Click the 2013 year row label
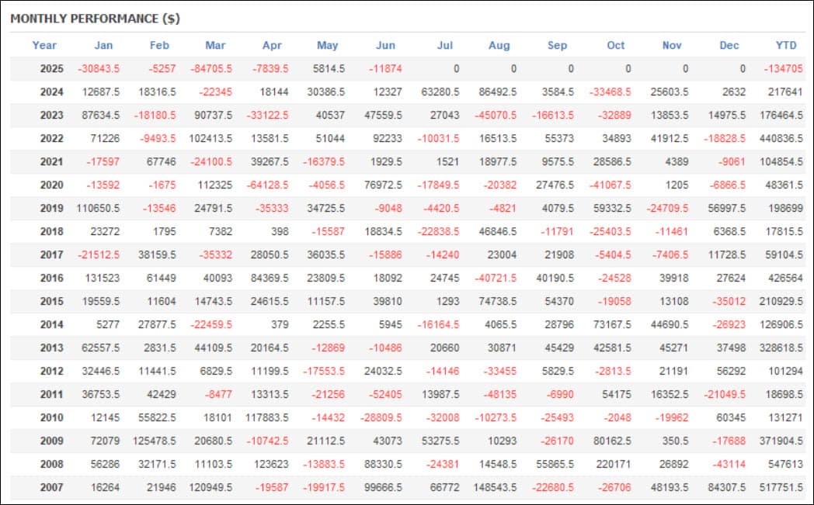This screenshot has height=505, width=814. [x=51, y=348]
